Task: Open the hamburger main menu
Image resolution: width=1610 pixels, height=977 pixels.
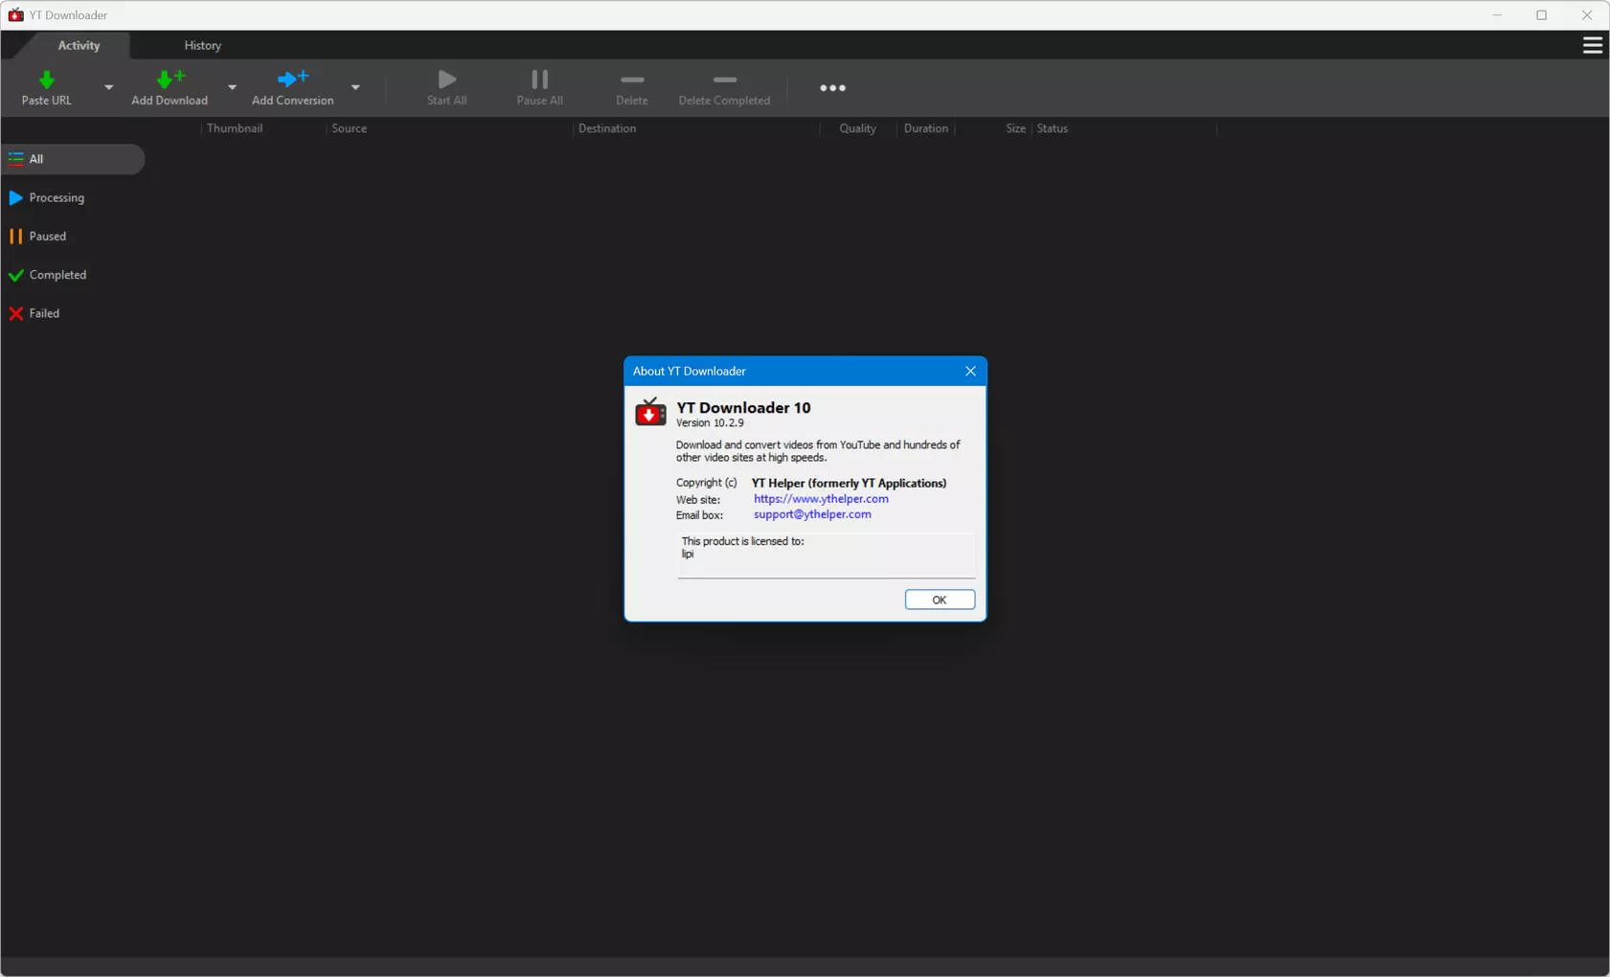Action: [x=1592, y=45]
